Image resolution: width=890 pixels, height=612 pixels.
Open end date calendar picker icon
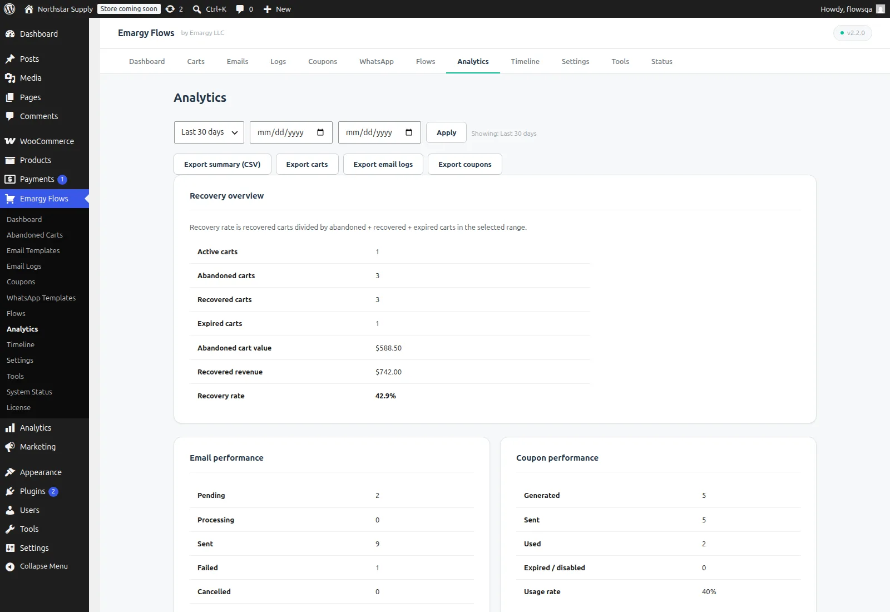coord(409,132)
